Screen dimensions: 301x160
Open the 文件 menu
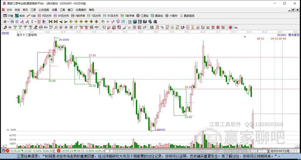9,10
